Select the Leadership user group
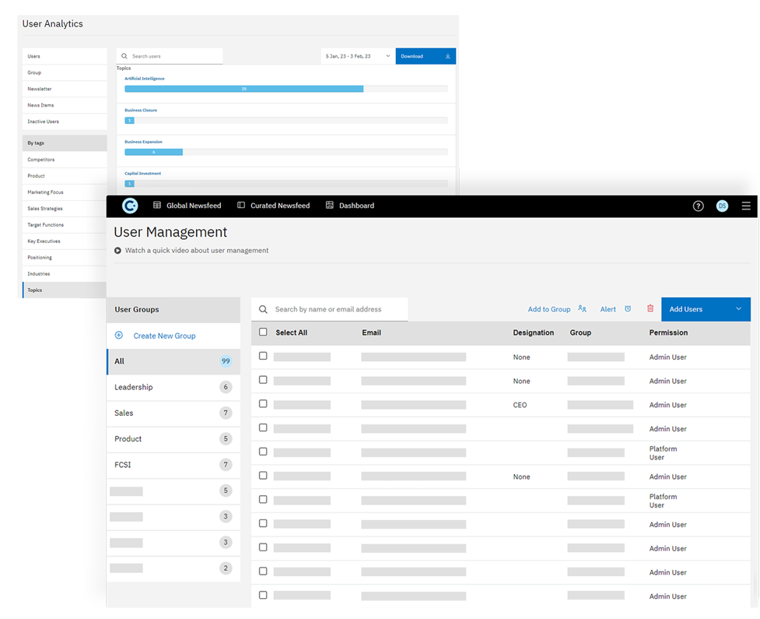The height and width of the screenshot is (619, 760). pos(173,387)
